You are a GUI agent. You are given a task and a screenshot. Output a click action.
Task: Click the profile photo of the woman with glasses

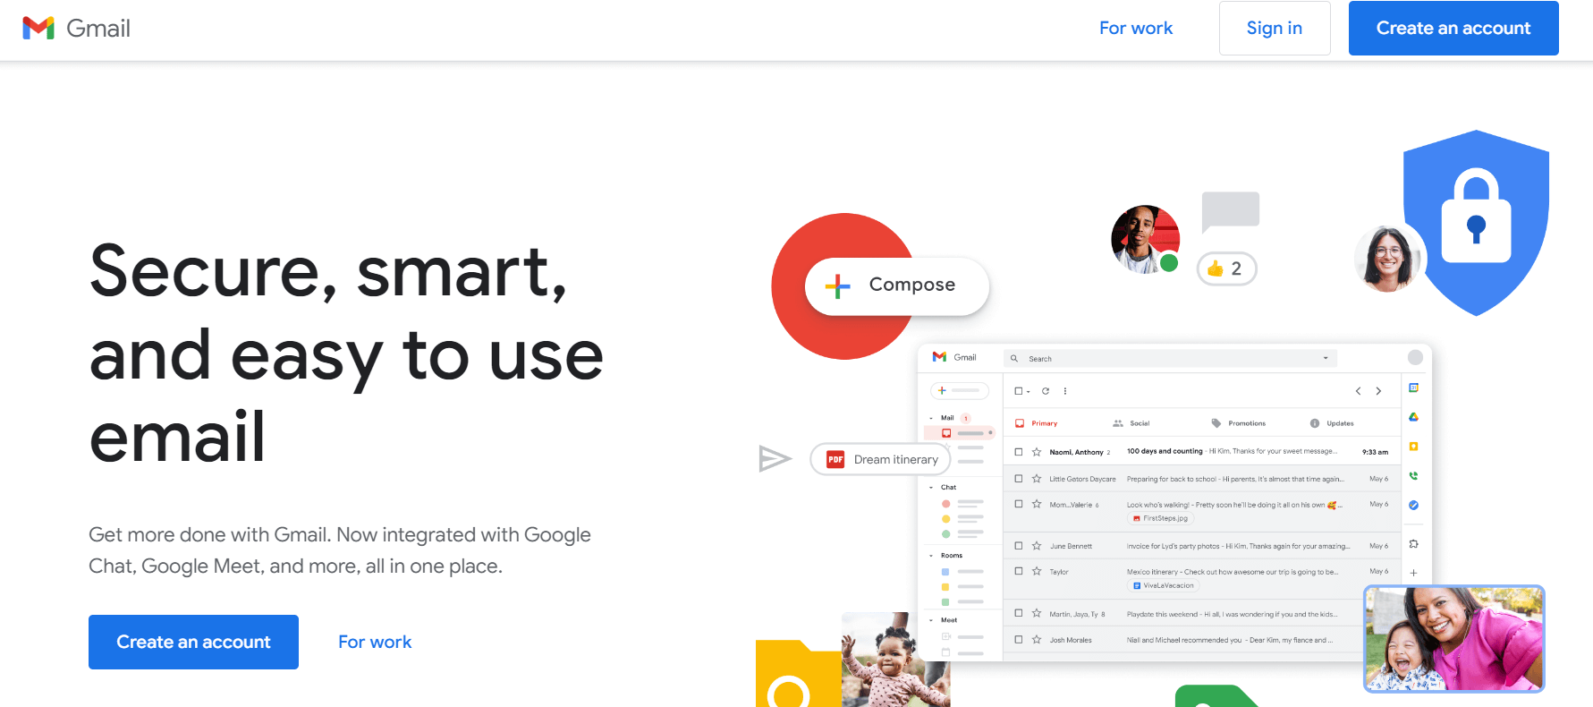point(1388,259)
